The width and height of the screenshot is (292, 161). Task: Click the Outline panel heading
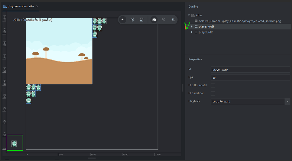click(x=193, y=7)
